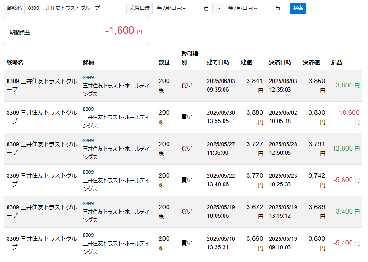Click the entry price 3,770 円
368x262 pixels.
(255, 180)
